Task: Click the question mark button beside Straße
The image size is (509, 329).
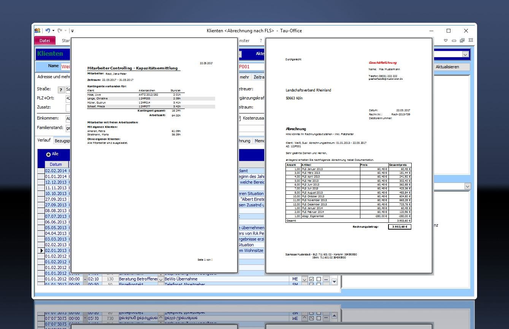Action: pyautogui.click(x=61, y=90)
